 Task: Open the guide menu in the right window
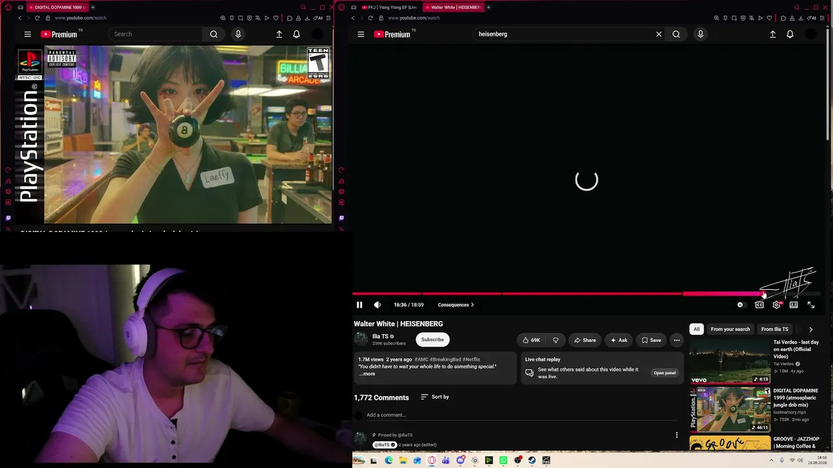coord(361,34)
